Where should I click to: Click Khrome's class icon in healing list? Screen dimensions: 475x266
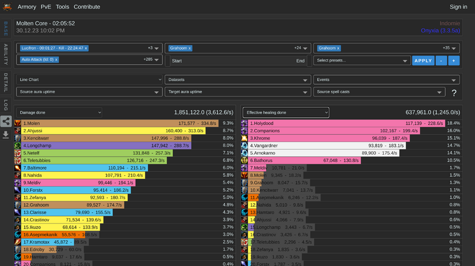[245, 138]
